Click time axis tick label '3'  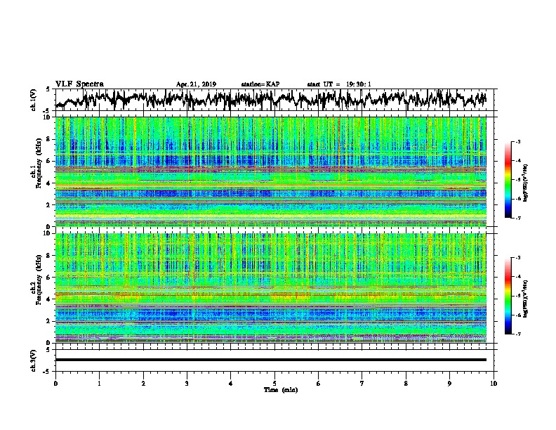187,384
